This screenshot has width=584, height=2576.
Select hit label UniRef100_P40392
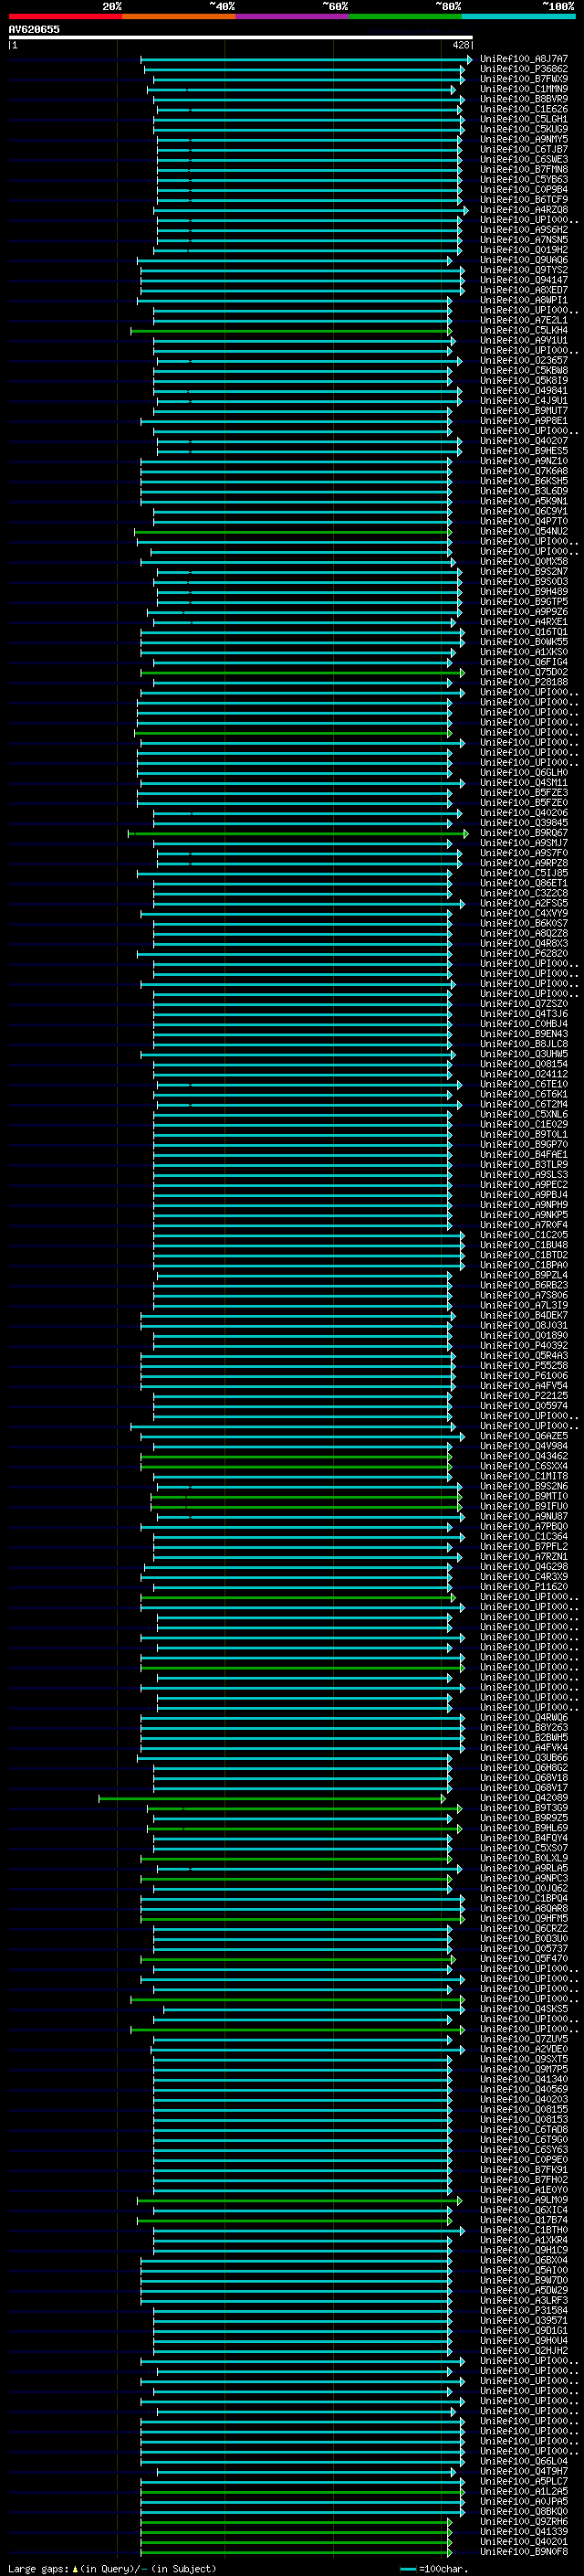(x=524, y=1347)
